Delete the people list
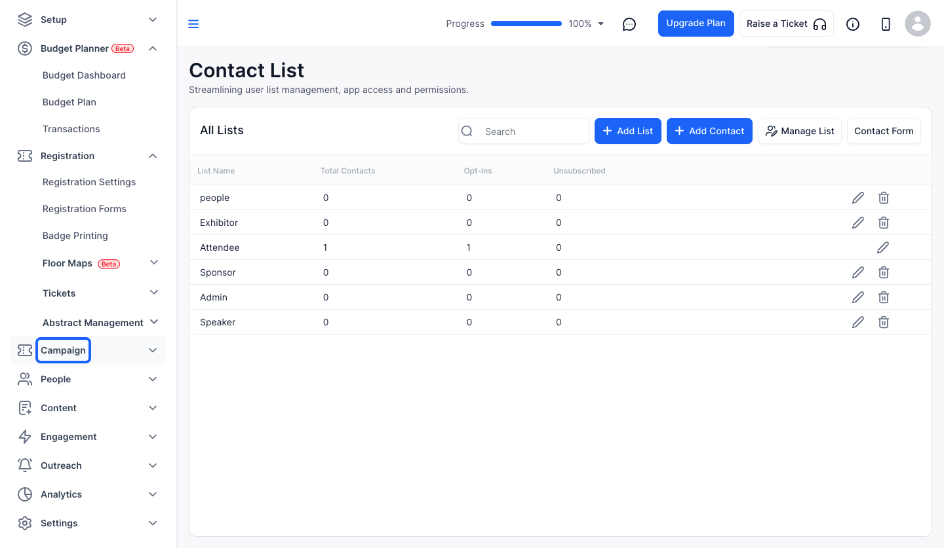Viewport: 944px width, 548px height. 884,198
